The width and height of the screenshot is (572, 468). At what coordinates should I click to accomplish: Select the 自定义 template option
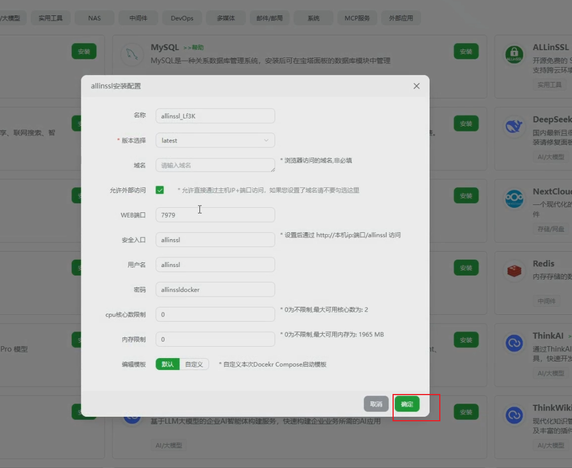[x=193, y=364]
